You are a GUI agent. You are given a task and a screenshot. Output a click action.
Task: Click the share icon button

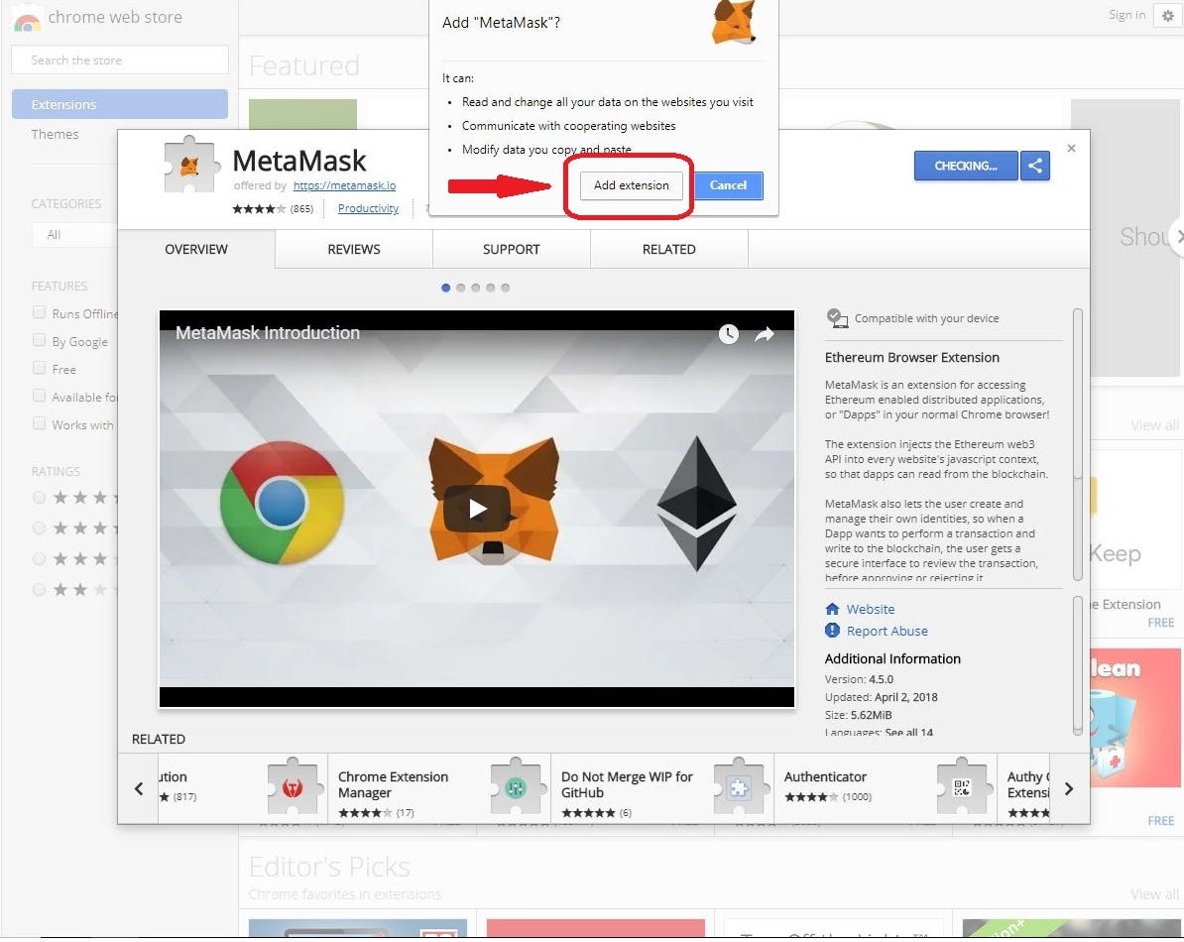[1034, 166]
